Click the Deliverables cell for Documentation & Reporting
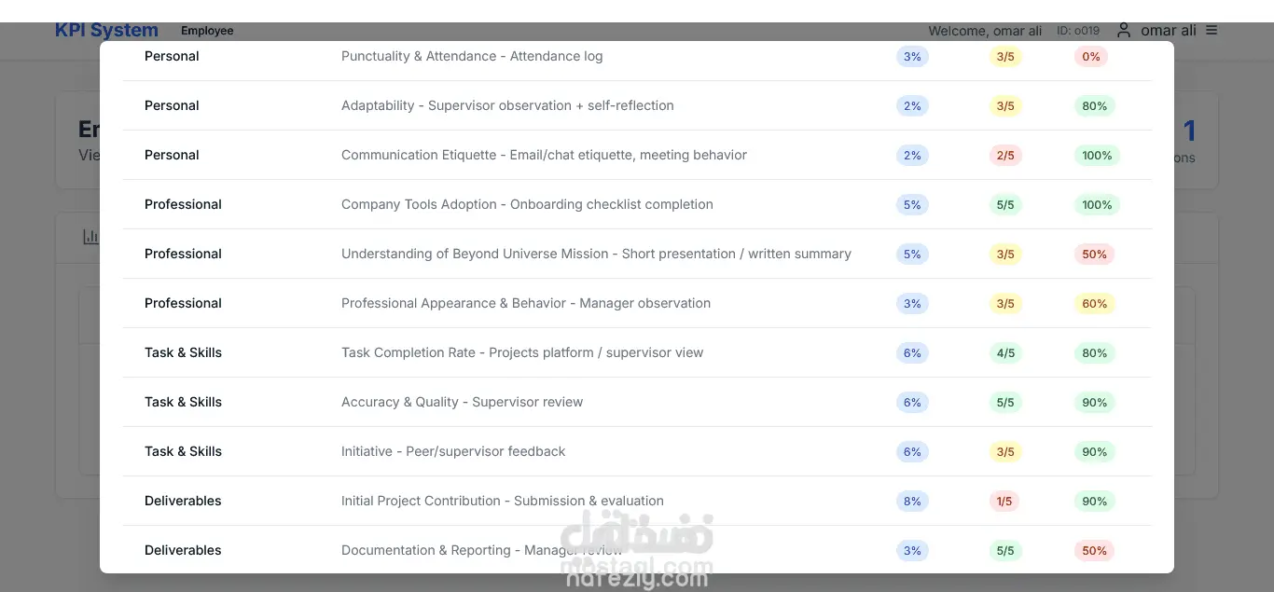This screenshot has height=592, width=1274. coord(183,550)
